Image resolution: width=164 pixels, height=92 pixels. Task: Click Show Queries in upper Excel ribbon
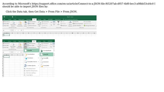pyautogui.click(x=32, y=22)
